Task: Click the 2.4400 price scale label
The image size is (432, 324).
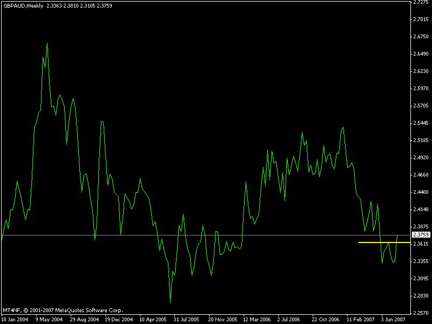Action: click(420, 192)
